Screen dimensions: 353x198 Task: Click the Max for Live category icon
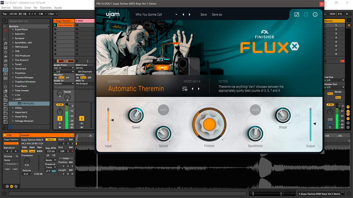pos(6,65)
